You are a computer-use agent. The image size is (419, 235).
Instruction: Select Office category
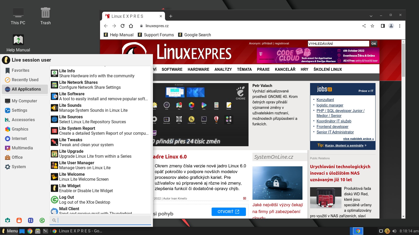(25, 157)
